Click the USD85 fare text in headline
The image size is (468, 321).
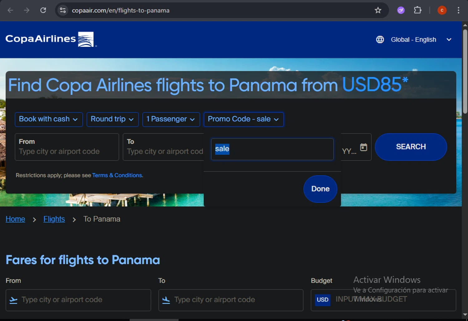[375, 85]
